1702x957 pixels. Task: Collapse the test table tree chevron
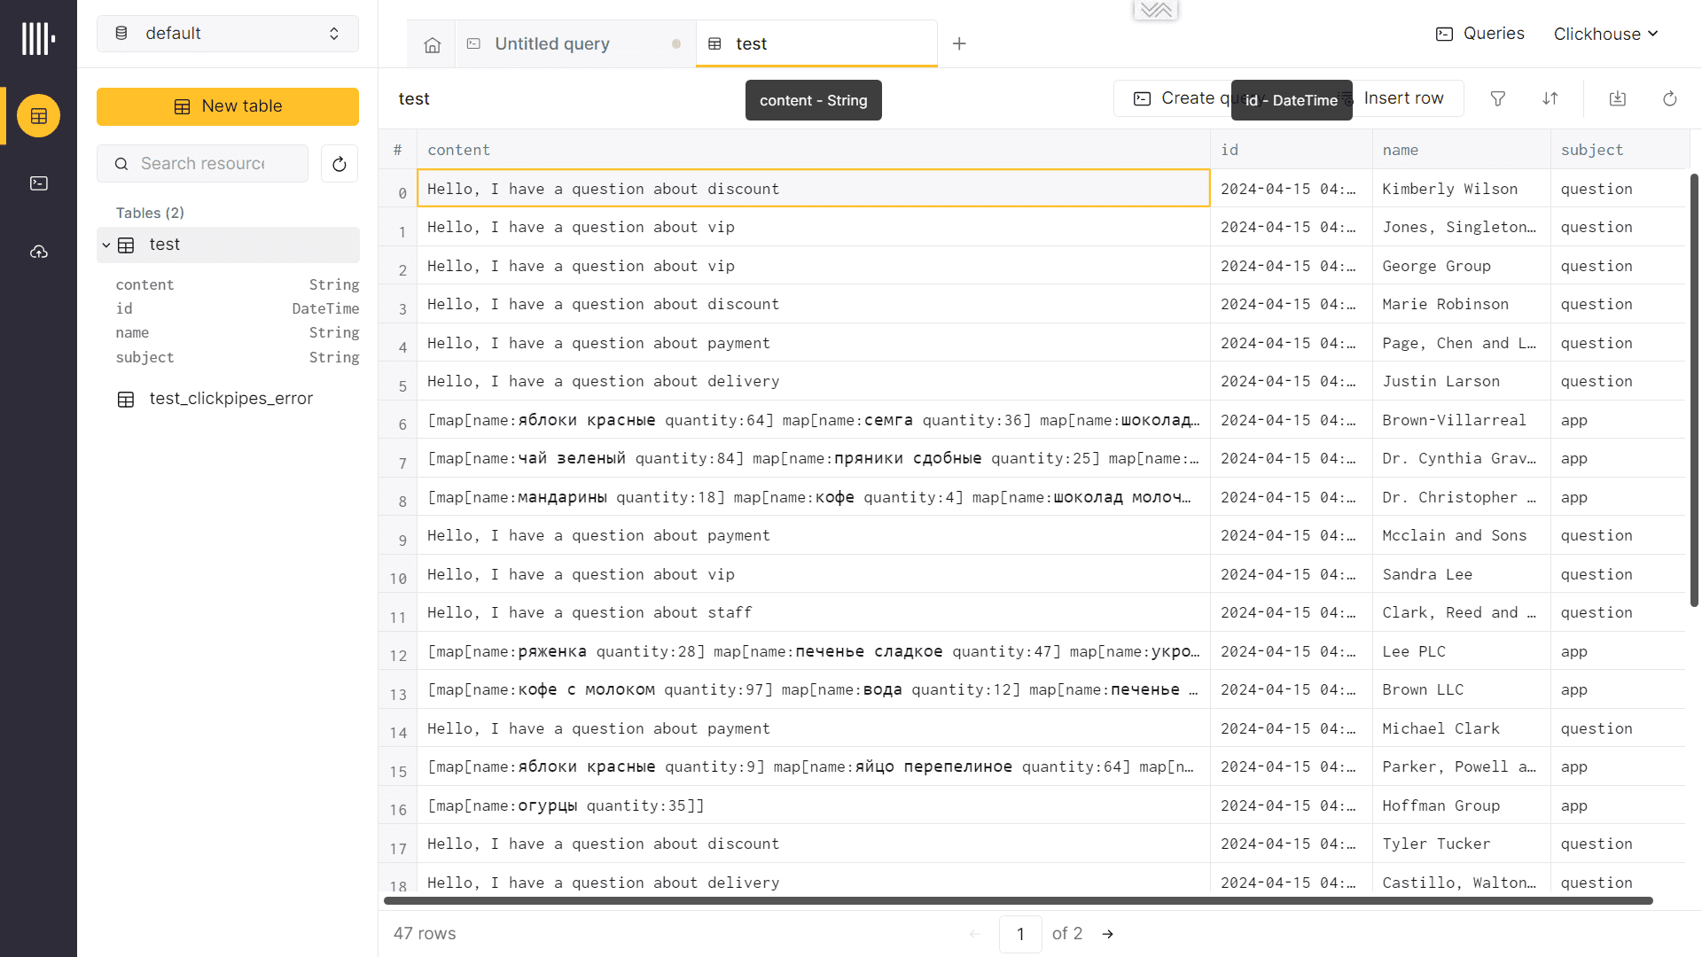coord(106,245)
